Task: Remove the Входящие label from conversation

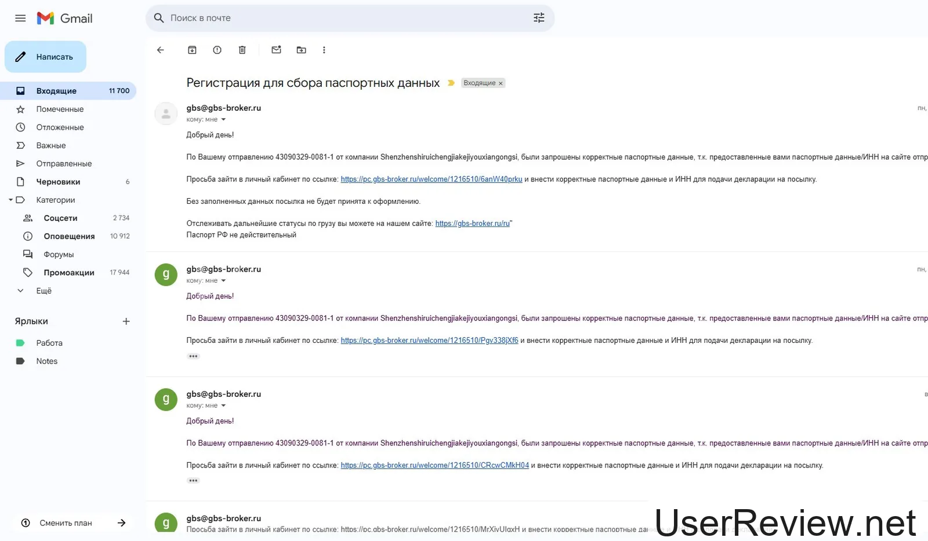Action: [501, 83]
